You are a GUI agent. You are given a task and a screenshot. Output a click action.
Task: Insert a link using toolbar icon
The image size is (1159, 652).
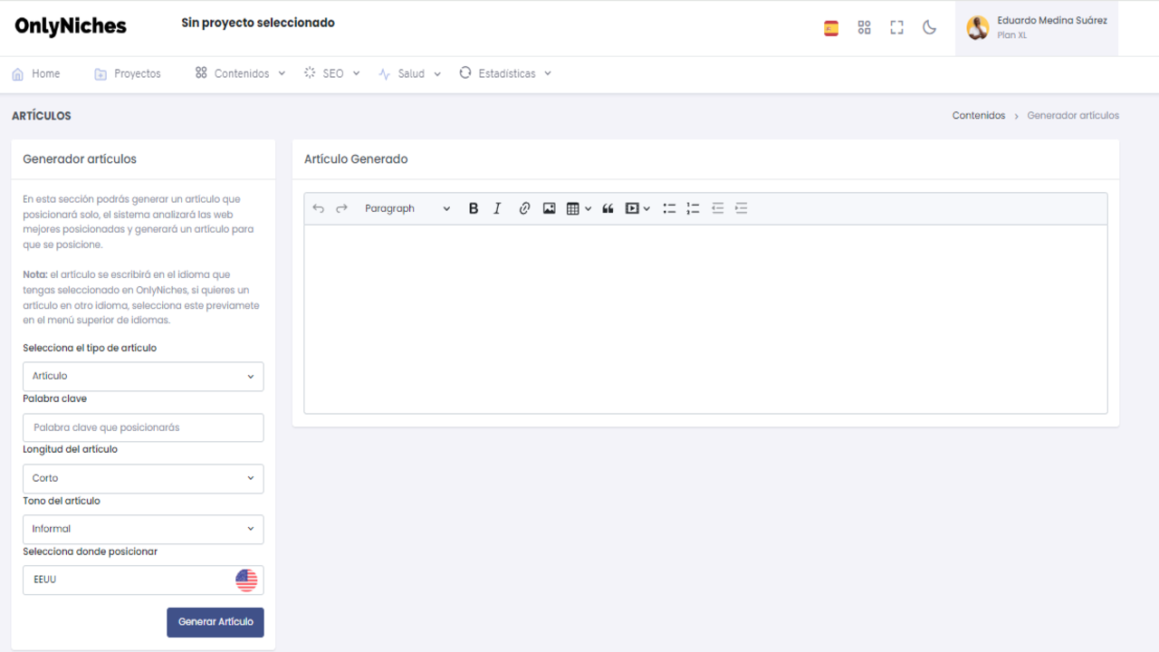click(524, 208)
